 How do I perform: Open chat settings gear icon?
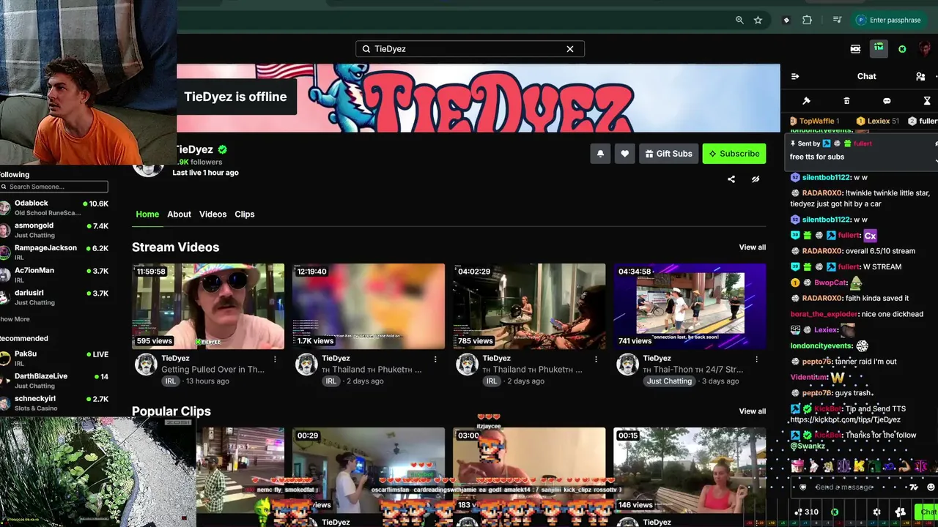click(877, 512)
